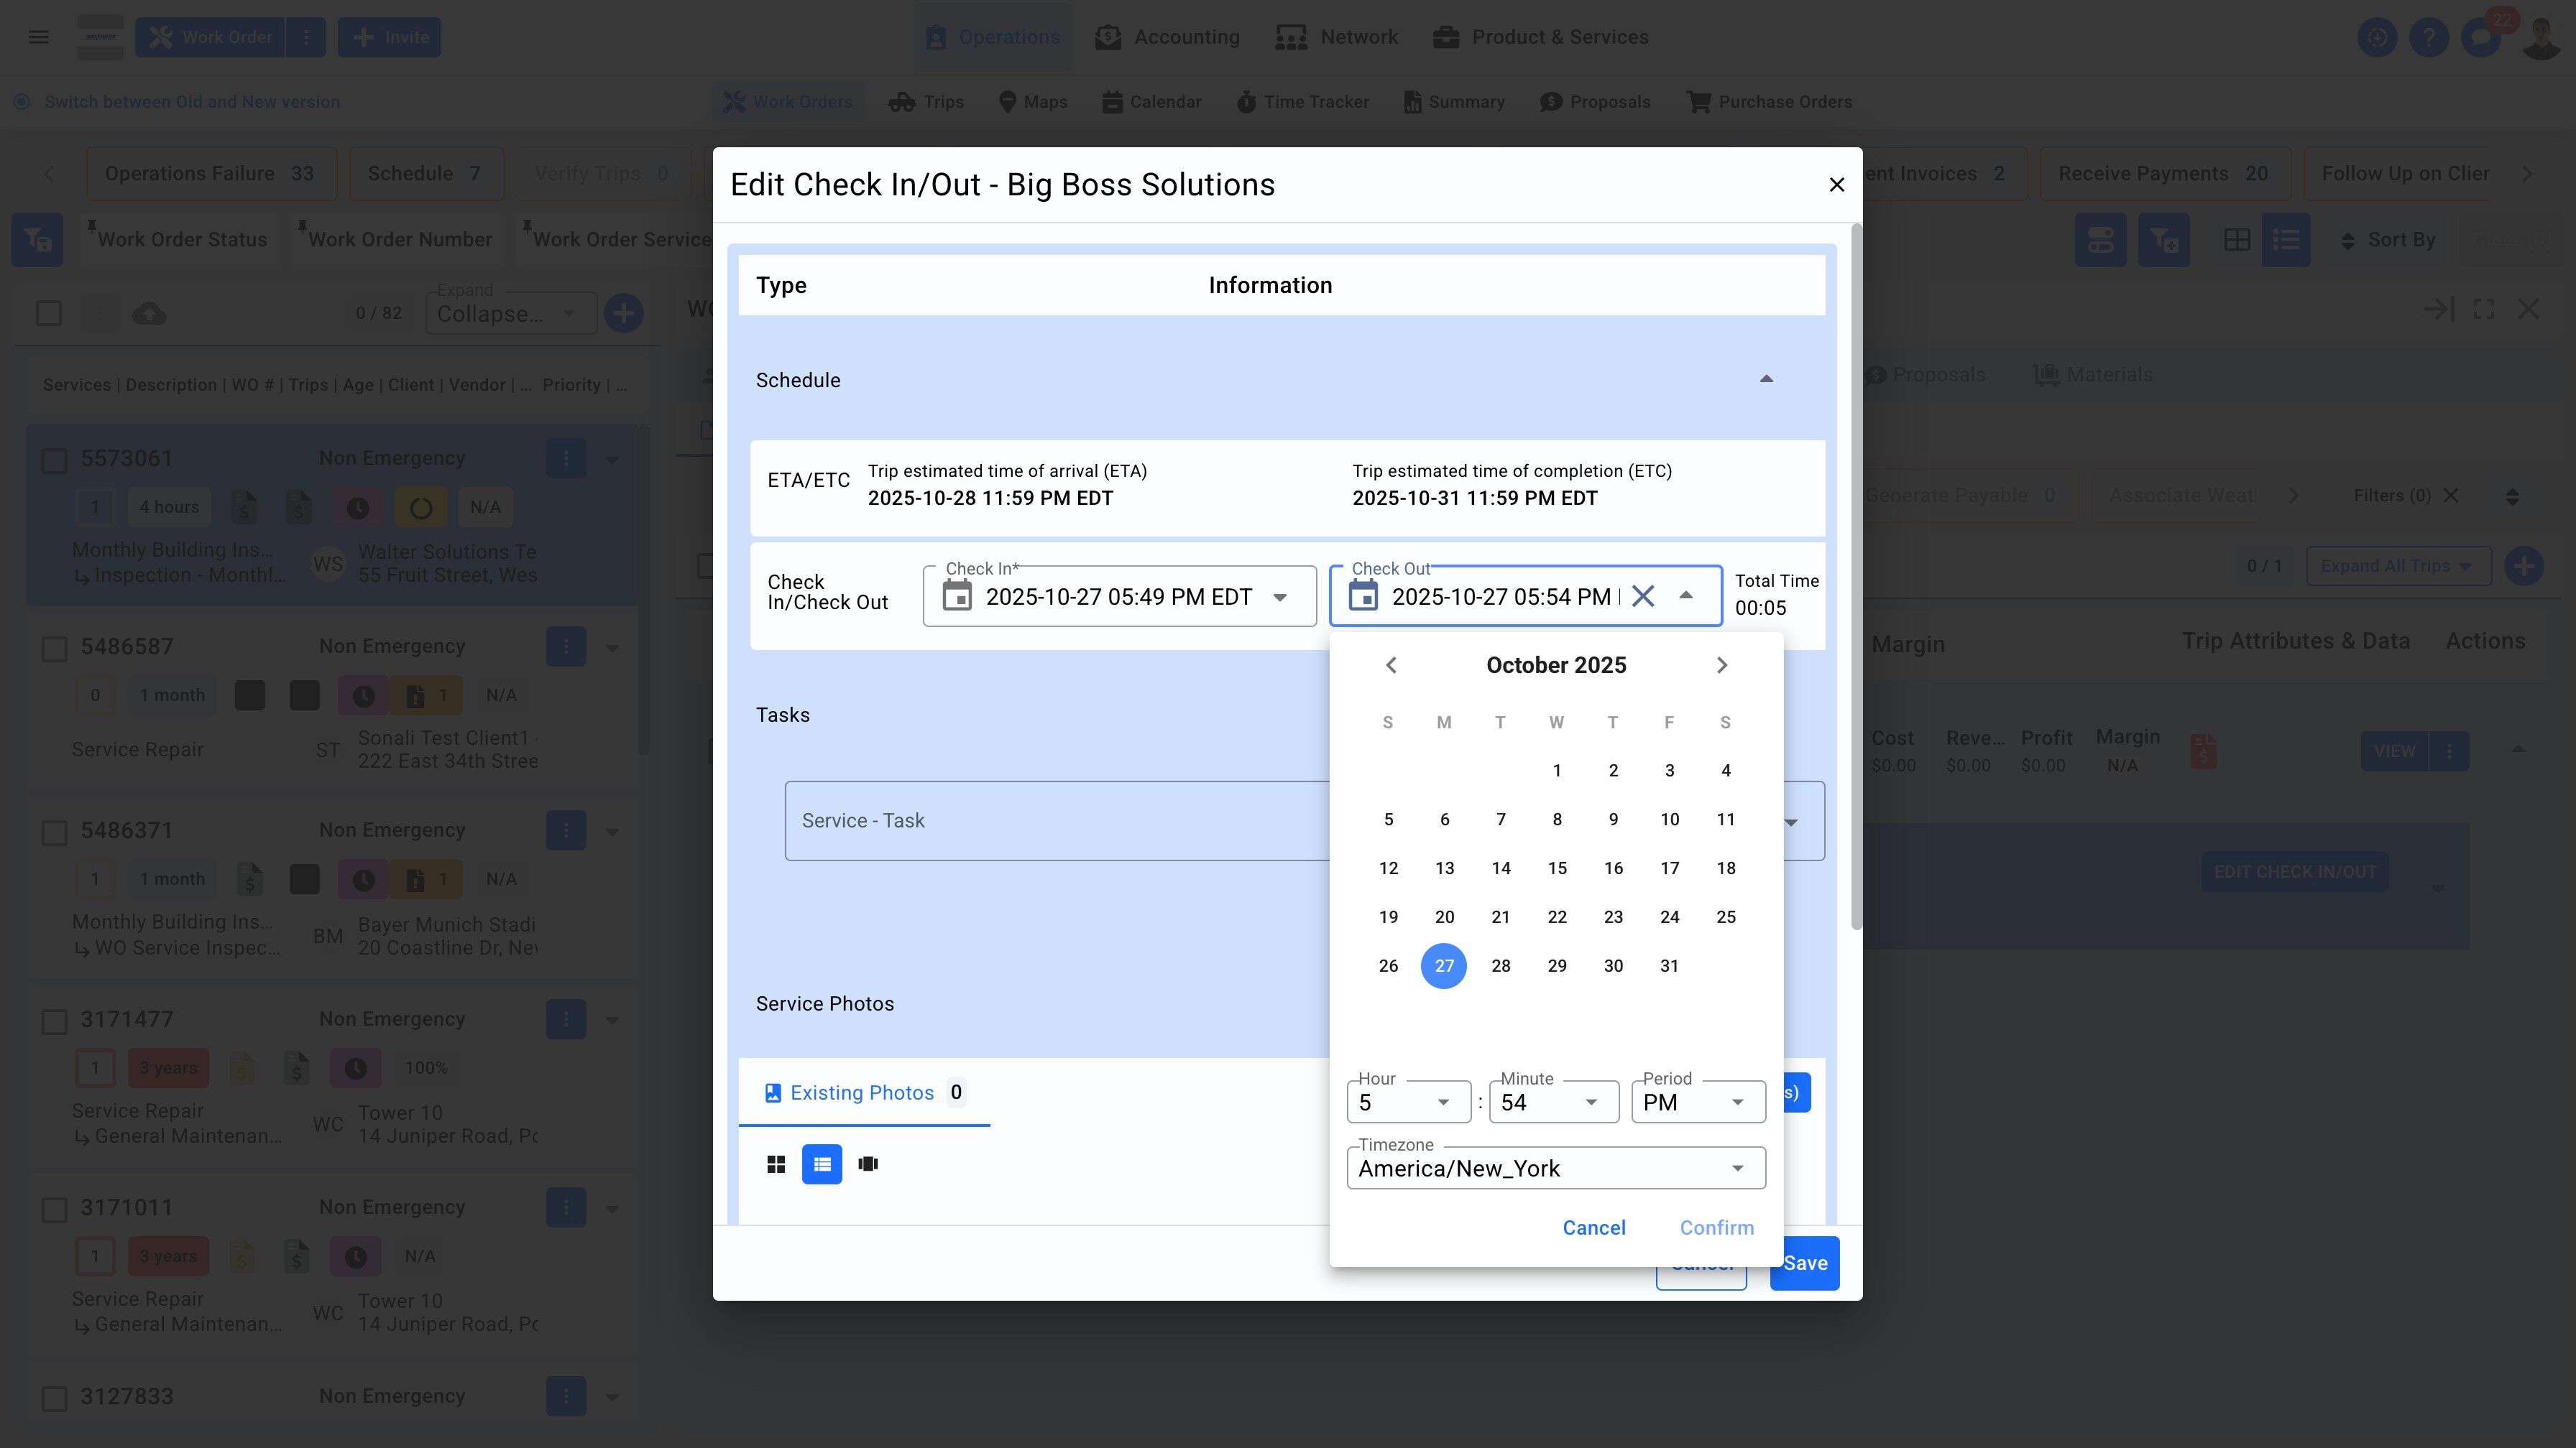Confirm the date picker selection
The image size is (2576, 1448).
[x=1716, y=1228]
